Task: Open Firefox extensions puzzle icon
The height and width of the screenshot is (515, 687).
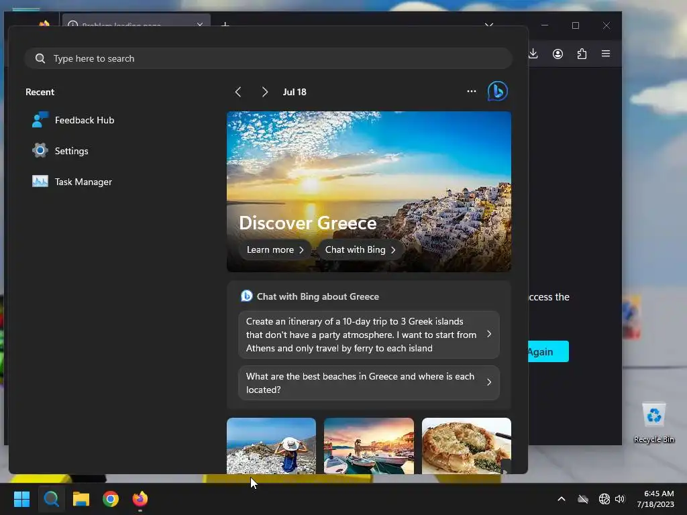Action: coord(582,54)
